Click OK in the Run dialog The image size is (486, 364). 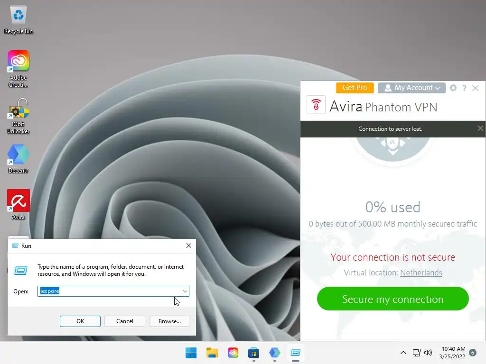[80, 321]
